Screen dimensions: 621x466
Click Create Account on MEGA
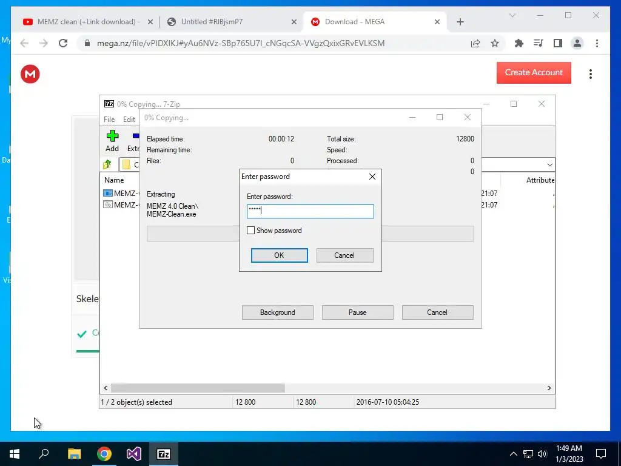point(534,73)
